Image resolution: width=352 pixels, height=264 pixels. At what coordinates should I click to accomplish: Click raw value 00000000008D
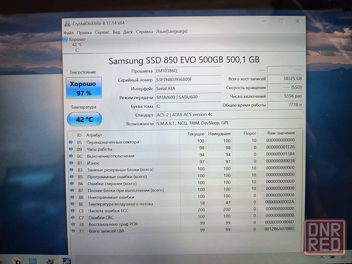click(x=279, y=222)
